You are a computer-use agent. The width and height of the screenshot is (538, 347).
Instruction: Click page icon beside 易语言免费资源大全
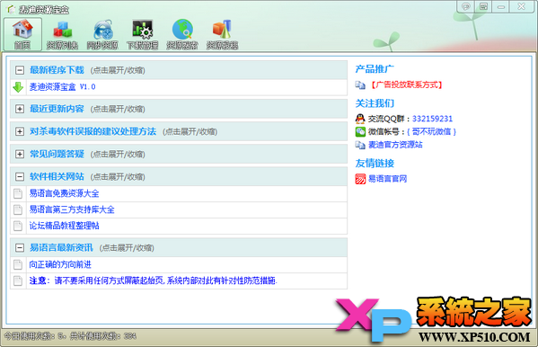(x=18, y=193)
